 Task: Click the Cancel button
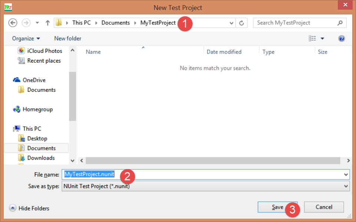(x=324, y=207)
